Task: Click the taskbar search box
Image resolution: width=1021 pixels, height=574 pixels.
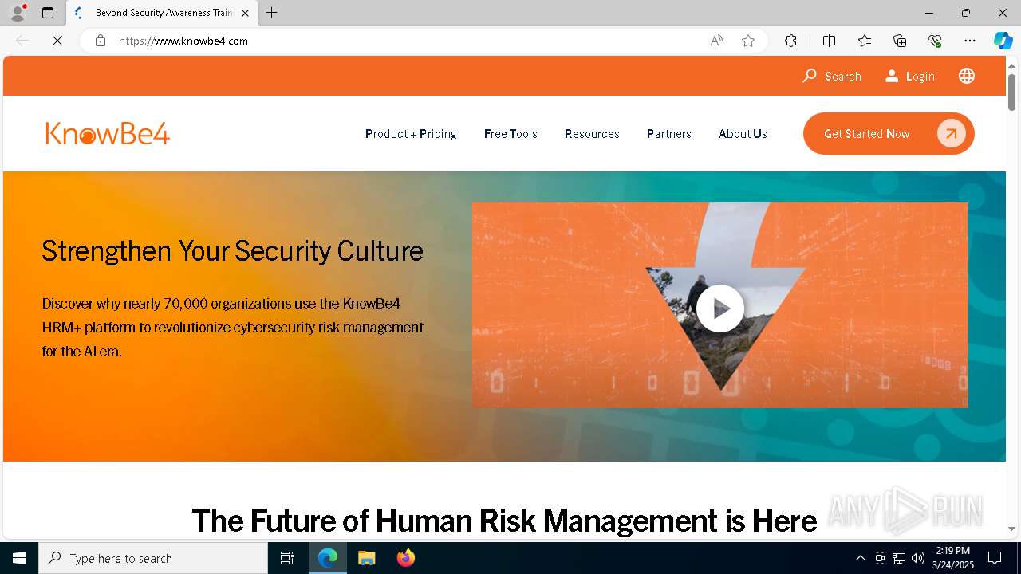Action: [x=153, y=558]
